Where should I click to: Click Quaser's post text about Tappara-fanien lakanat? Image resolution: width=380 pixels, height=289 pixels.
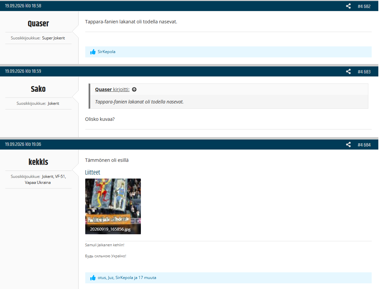click(x=131, y=22)
